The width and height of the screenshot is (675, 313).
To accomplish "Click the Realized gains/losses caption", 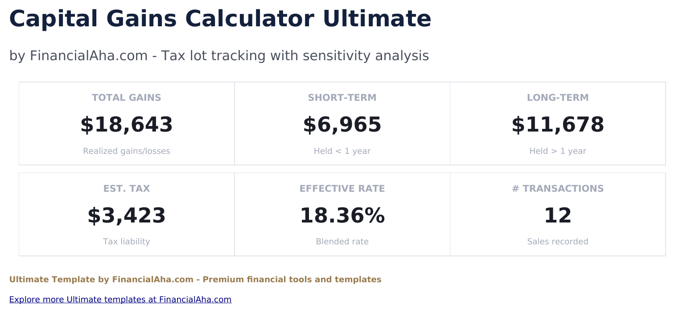I will point(127,151).
